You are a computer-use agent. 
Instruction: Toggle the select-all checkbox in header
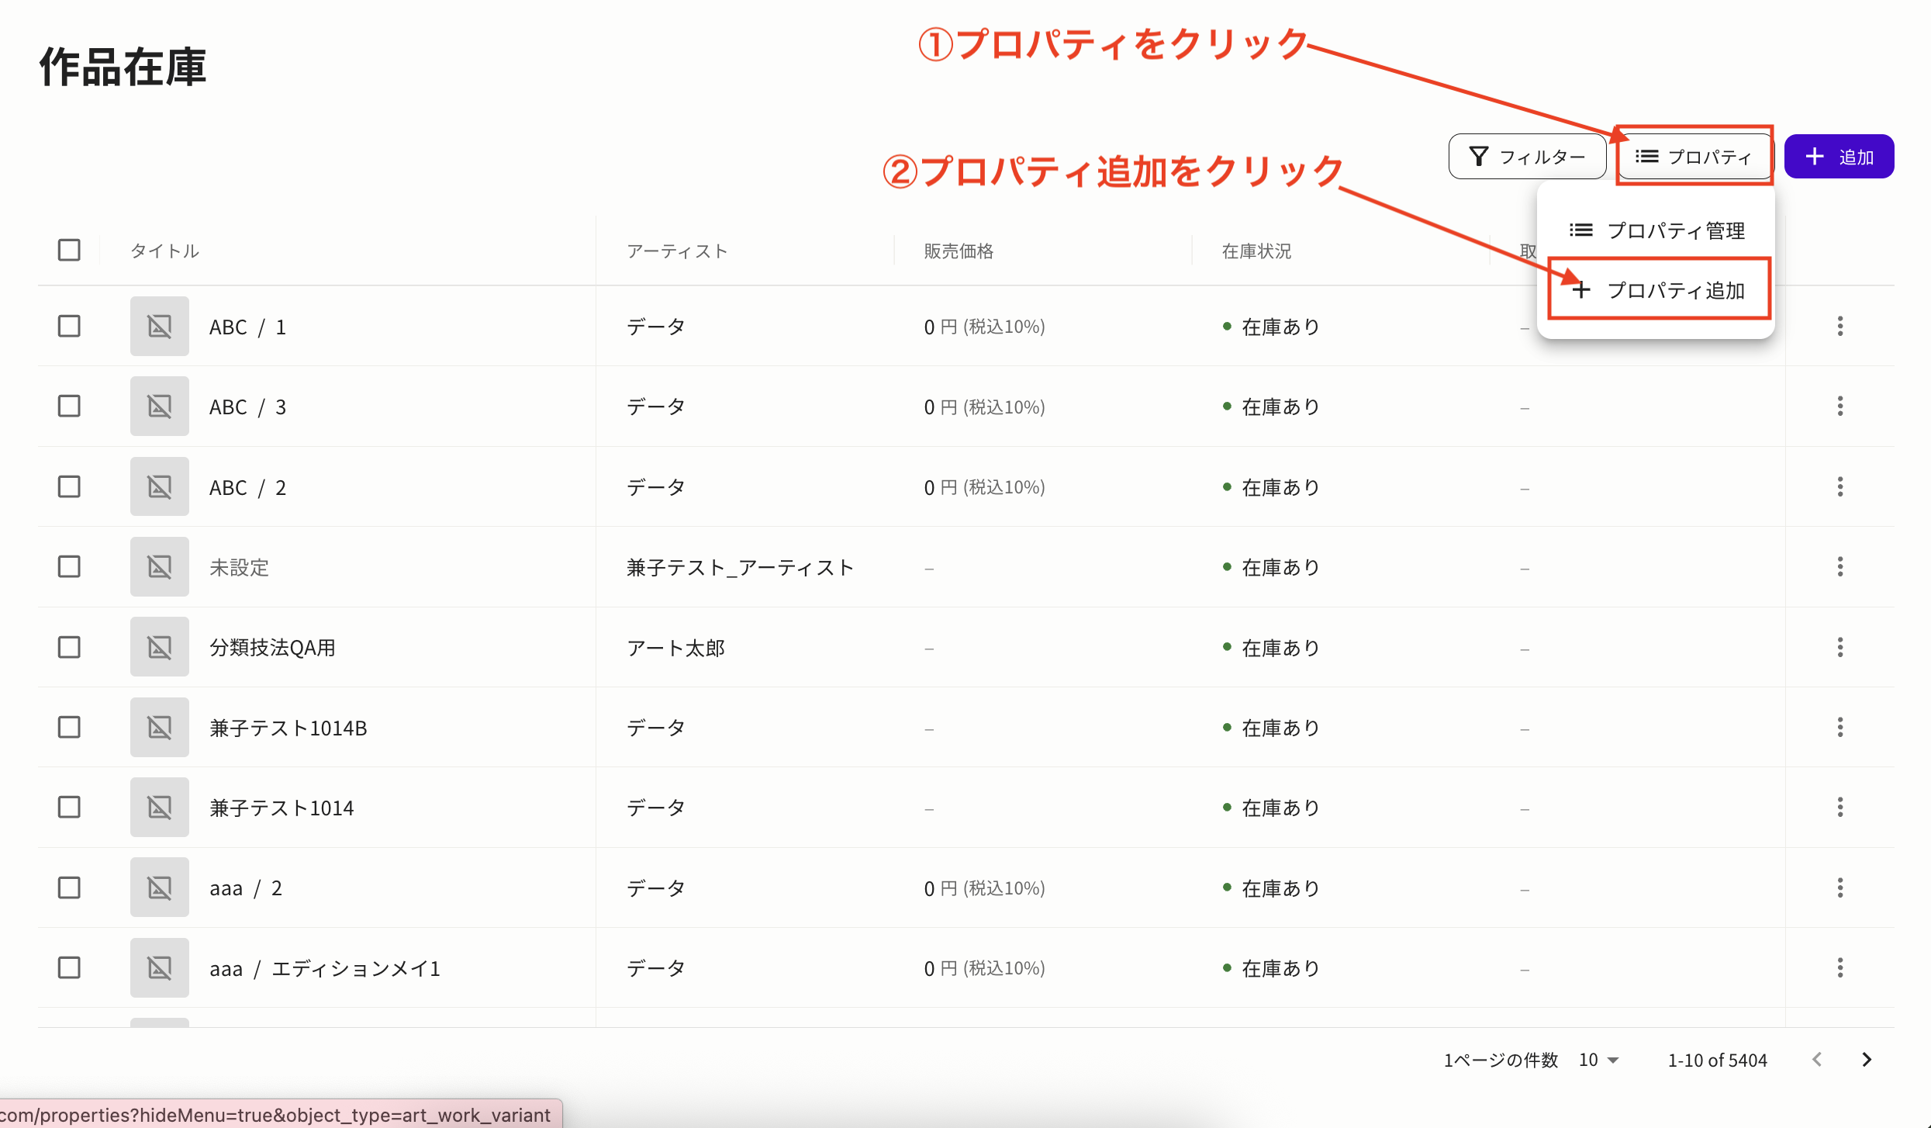(x=69, y=249)
